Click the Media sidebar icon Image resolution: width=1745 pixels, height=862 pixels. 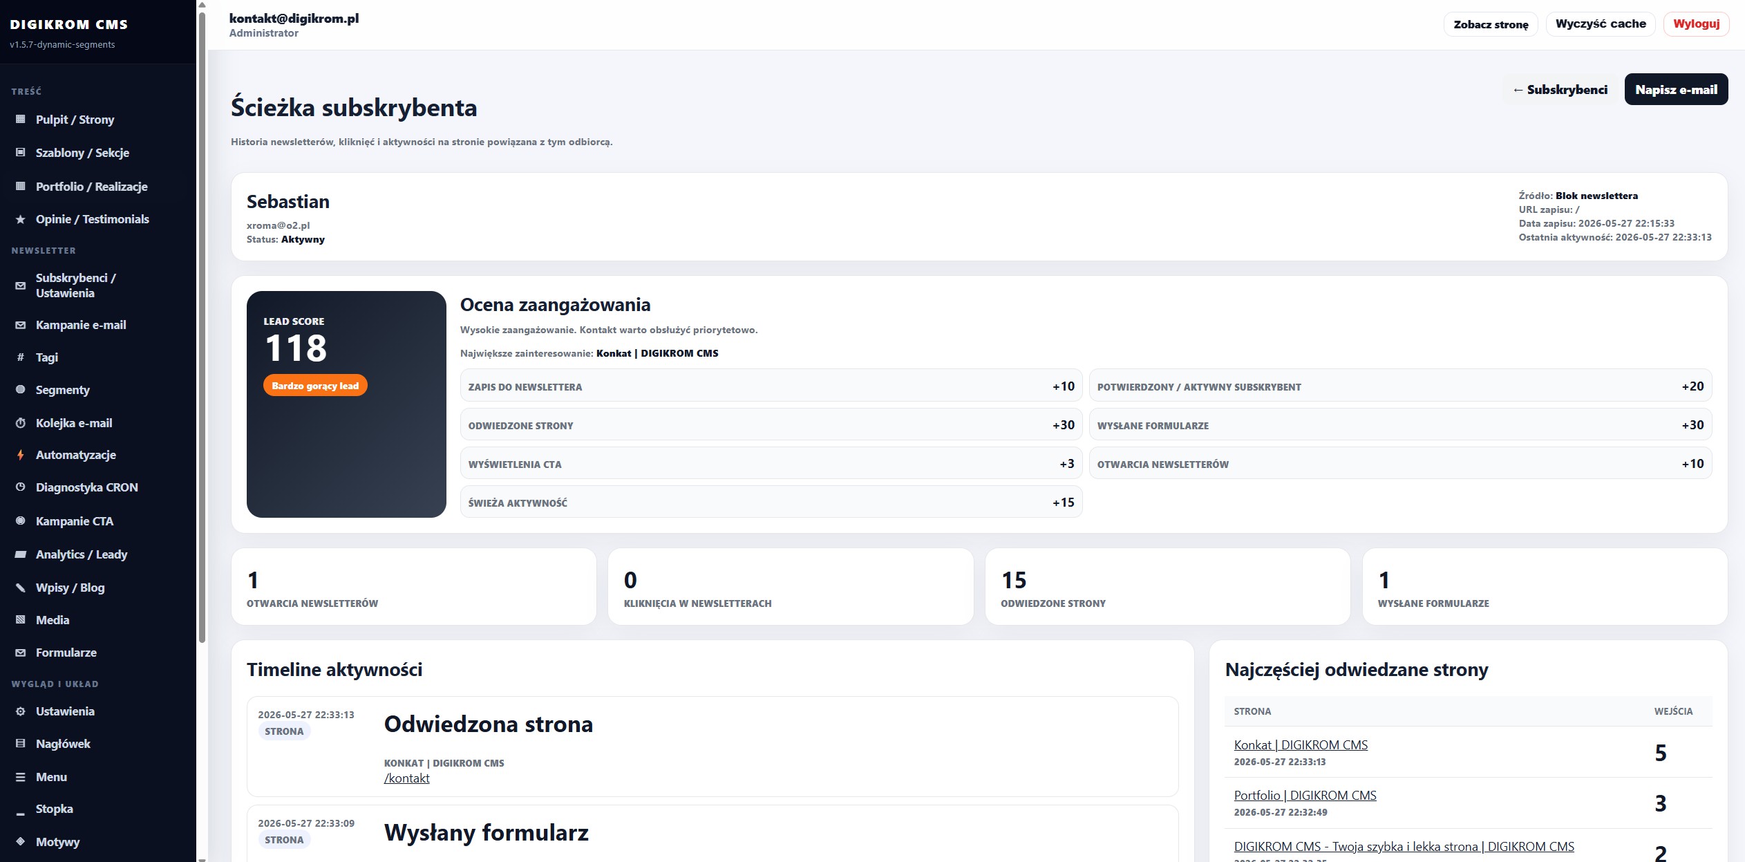tap(21, 620)
